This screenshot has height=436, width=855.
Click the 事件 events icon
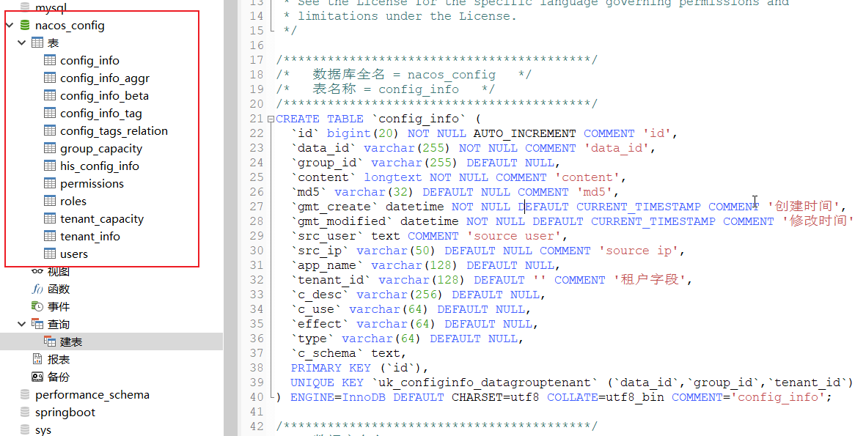pos(37,306)
